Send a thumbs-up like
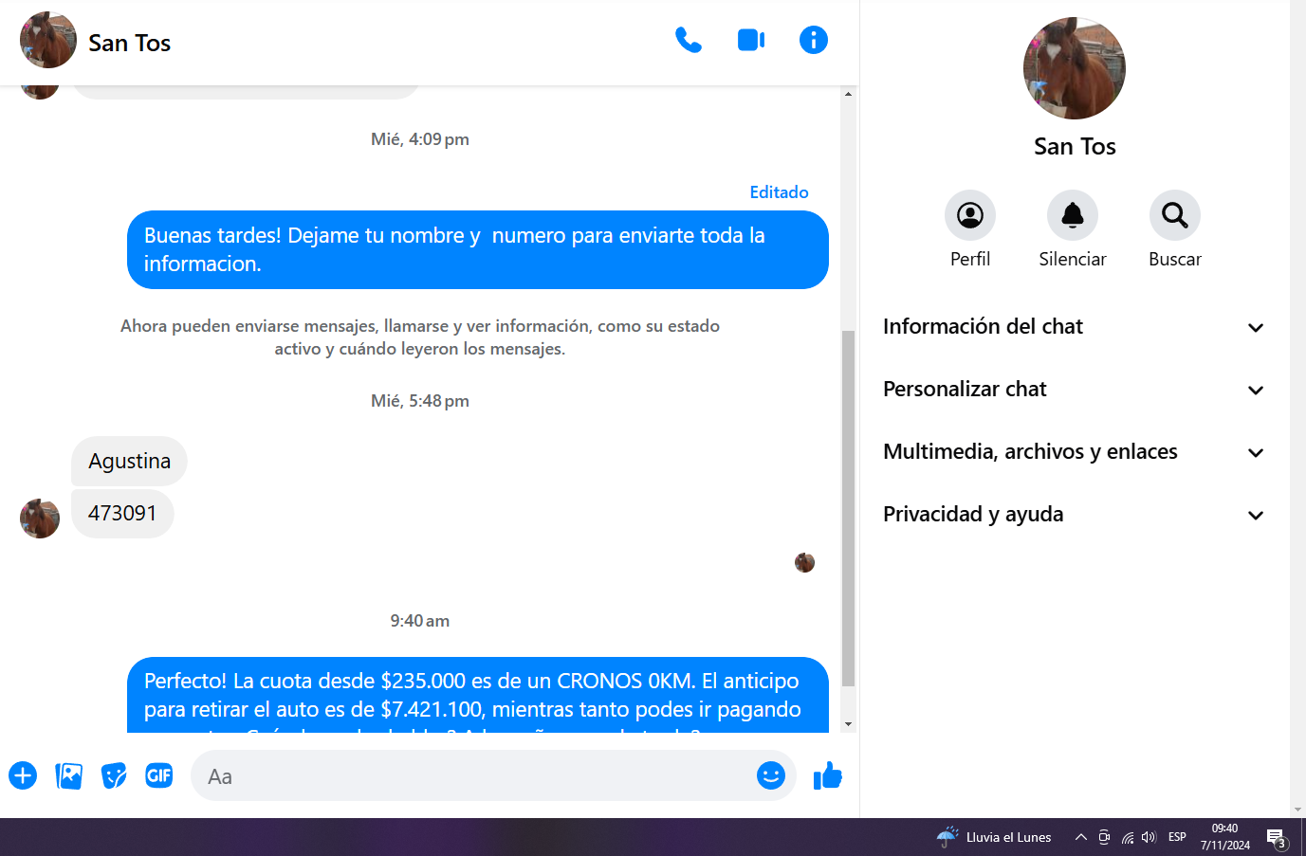Screen dimensions: 1306x856 coord(828,776)
